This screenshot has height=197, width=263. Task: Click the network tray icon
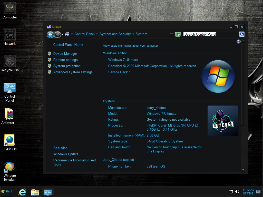pos(231,192)
